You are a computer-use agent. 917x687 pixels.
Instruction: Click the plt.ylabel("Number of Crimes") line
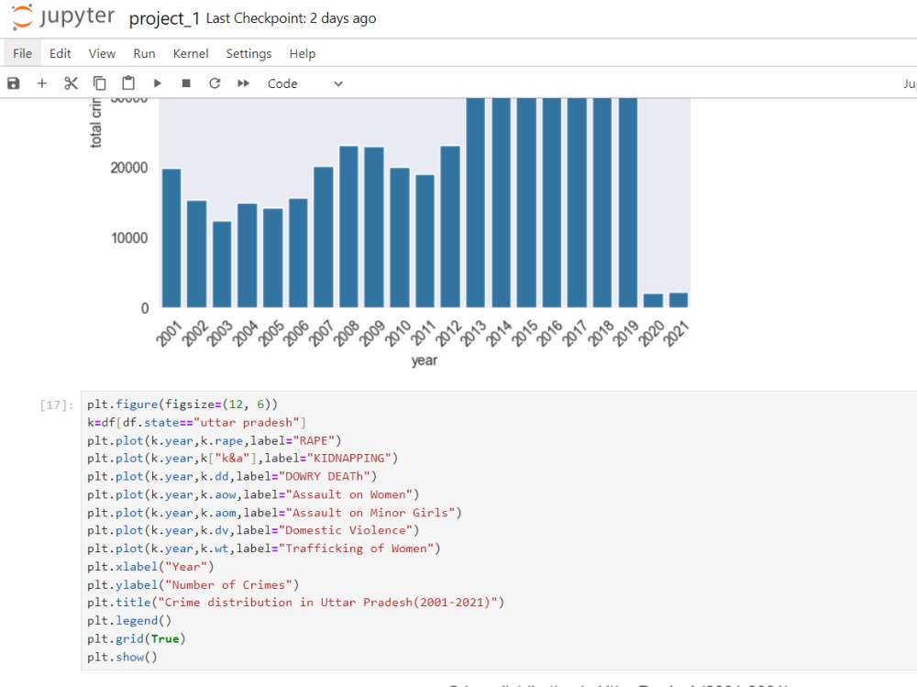[x=193, y=584]
